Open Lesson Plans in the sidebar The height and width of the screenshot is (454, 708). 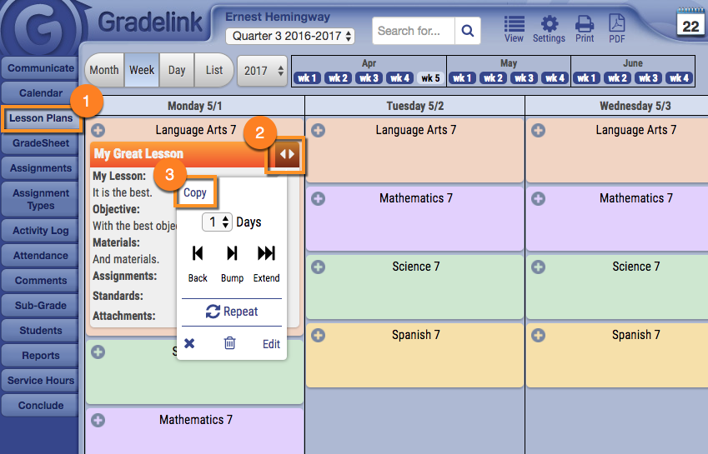click(x=41, y=118)
